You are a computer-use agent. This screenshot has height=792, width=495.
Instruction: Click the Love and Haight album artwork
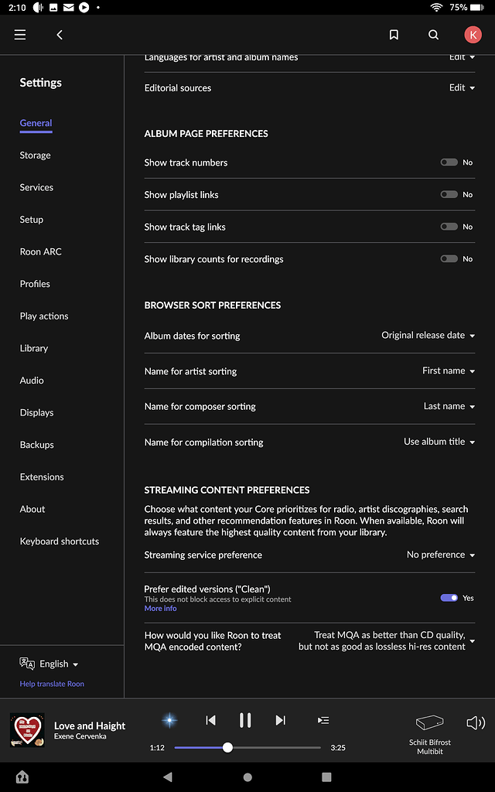point(28,729)
